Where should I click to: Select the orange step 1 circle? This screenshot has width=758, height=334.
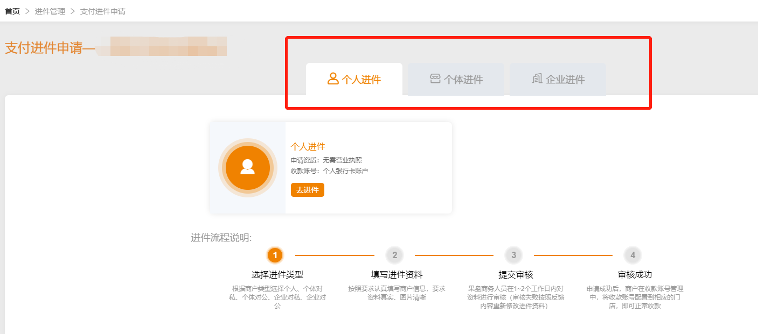[275, 255]
